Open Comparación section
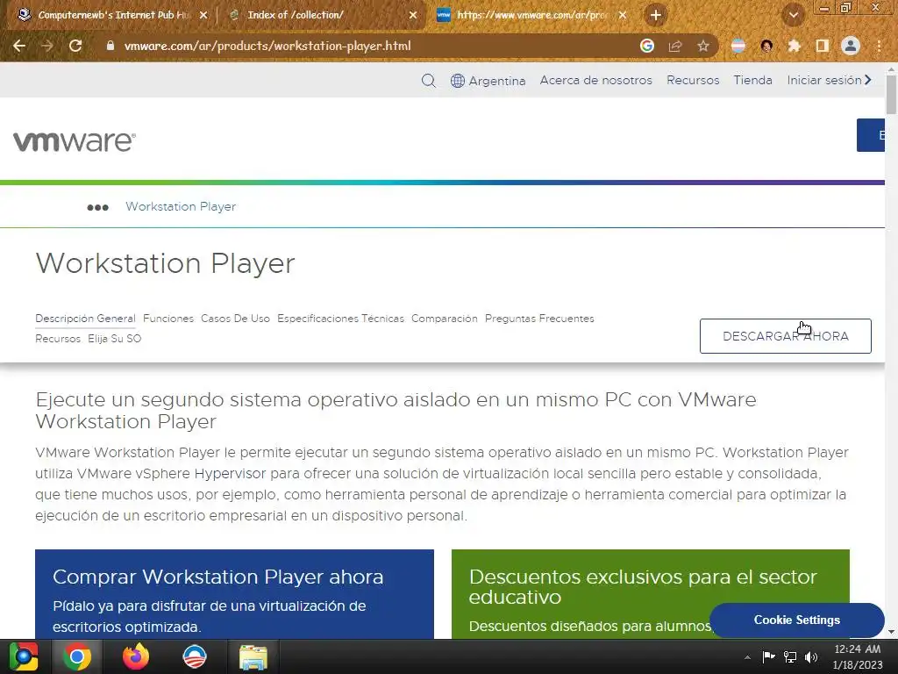Screen dimensions: 898x674 [x=445, y=318]
